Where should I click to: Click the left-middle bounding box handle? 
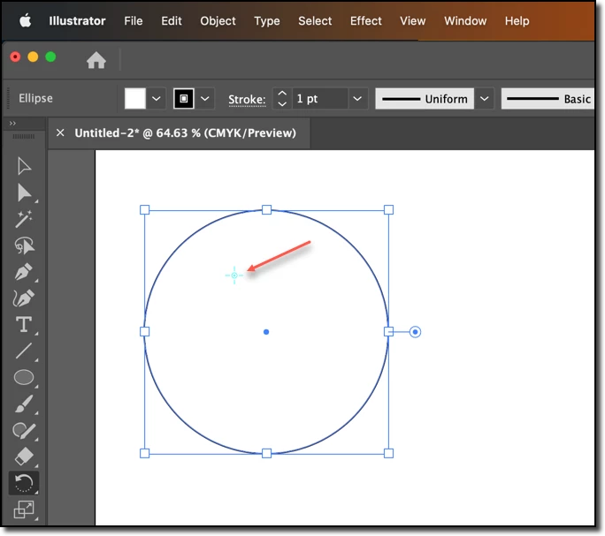point(145,331)
